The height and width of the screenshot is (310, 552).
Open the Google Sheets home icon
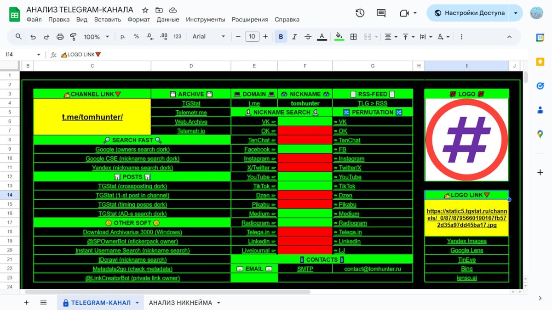click(x=15, y=14)
